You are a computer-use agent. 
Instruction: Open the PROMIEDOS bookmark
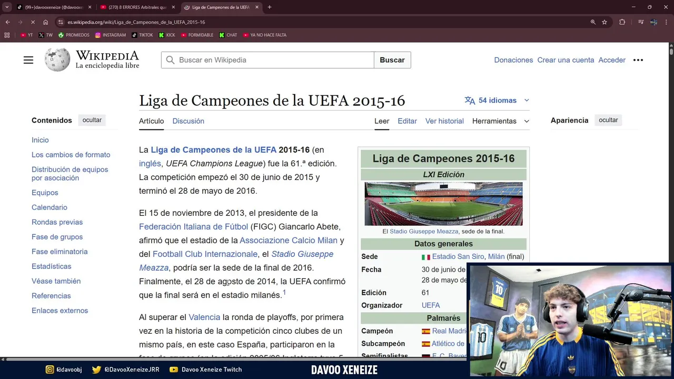(74, 35)
